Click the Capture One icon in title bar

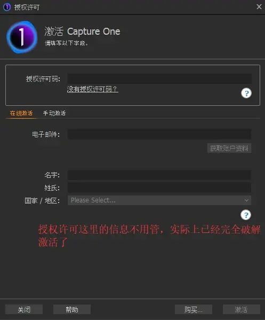click(x=7, y=7)
